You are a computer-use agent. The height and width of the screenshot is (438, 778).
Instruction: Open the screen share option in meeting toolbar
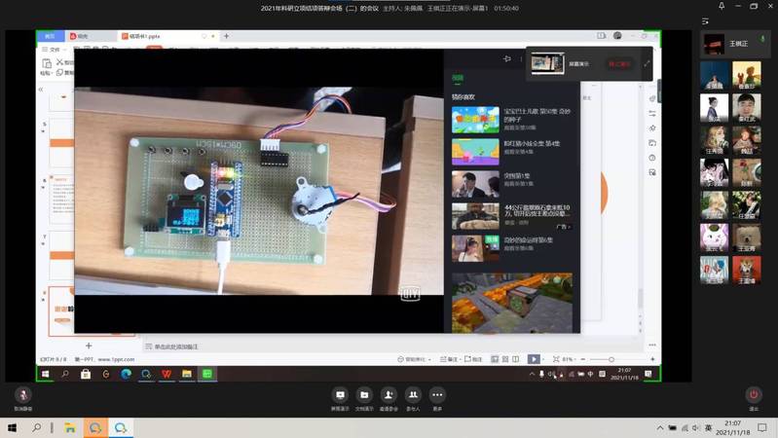point(340,395)
